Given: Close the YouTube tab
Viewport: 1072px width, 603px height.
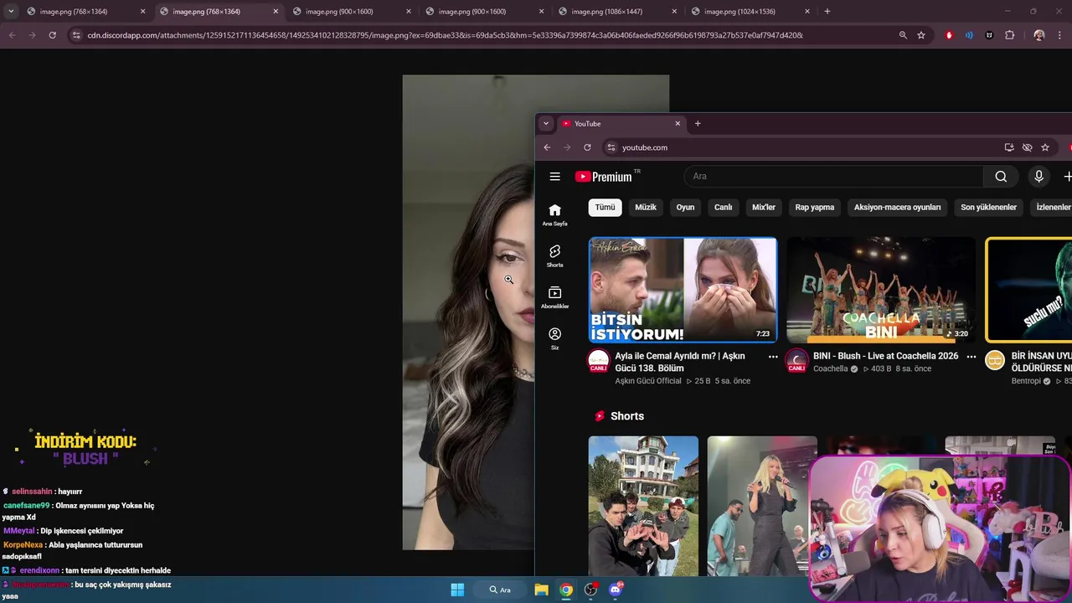Looking at the screenshot, I should (678, 123).
